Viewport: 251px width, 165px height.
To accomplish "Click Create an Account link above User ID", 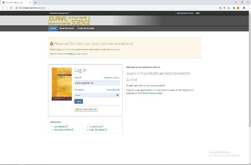I will pyautogui.click(x=112, y=78).
